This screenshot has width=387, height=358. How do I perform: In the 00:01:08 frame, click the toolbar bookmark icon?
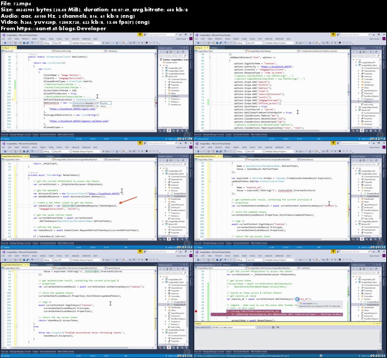[147, 43]
